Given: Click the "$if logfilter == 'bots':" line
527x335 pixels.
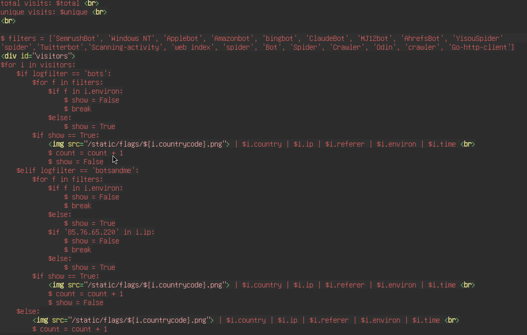Looking at the screenshot, I should coord(64,74).
